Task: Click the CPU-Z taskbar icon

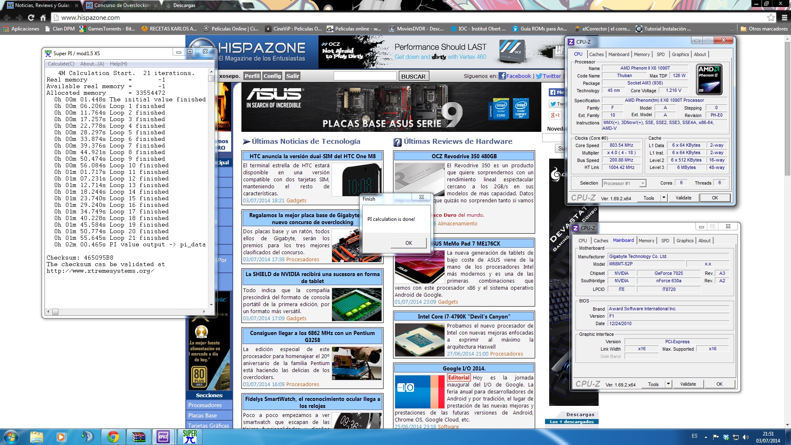Action: click(163, 437)
